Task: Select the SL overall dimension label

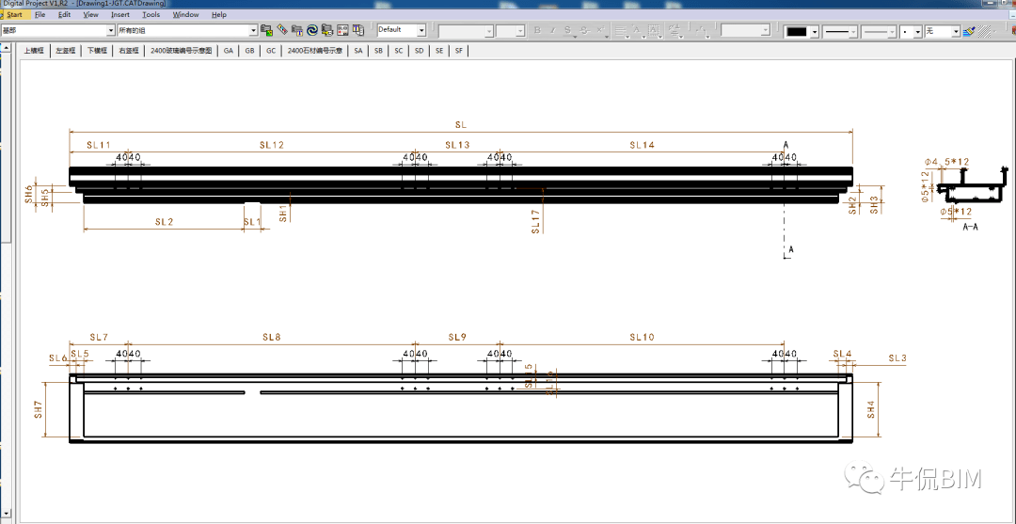Action: [461, 124]
